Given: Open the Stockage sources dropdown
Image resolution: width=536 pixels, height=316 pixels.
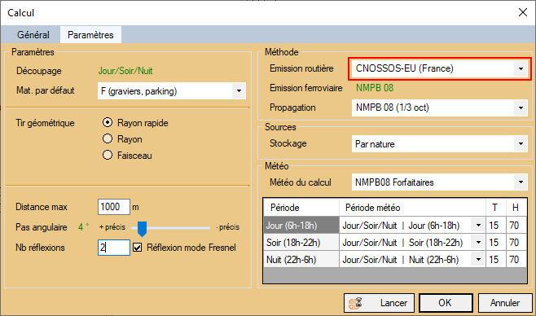Looking at the screenshot, I should (x=521, y=144).
